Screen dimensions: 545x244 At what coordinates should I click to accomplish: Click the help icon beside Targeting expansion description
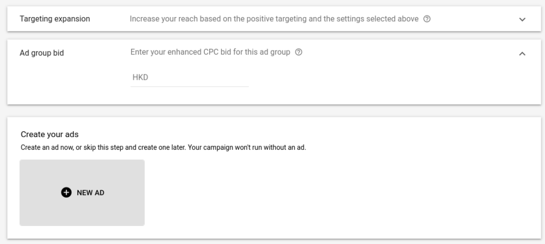(427, 19)
